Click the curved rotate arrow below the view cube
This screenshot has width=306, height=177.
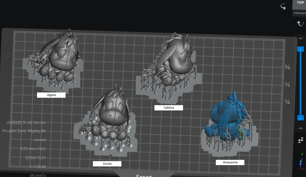(300, 24)
